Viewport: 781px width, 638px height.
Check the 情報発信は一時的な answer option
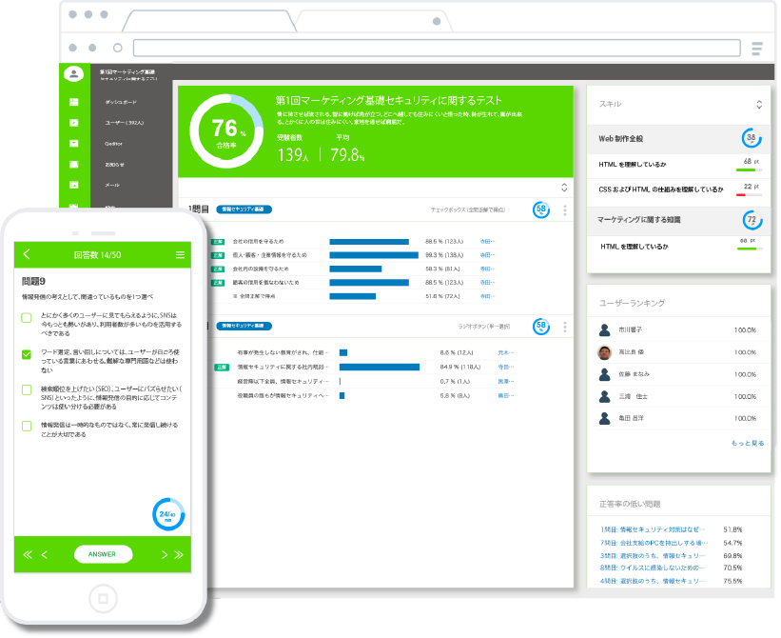click(27, 426)
